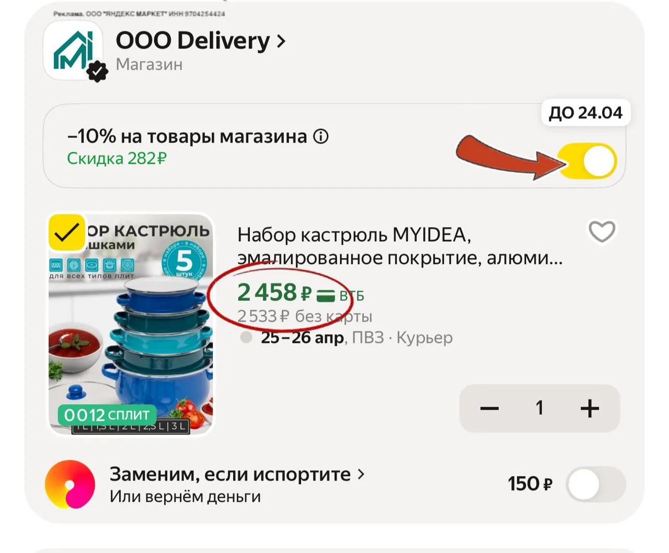Screen dimensions: 669x553
Task: Decrease product quantity with minus button
Action: (490, 408)
